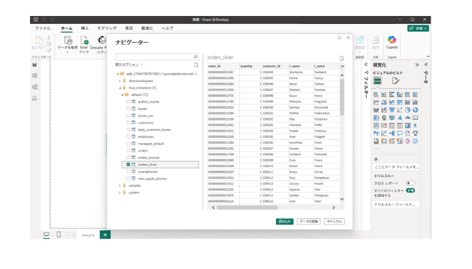Expand the samples tree node
The width and height of the screenshot is (472, 269).
coord(120,186)
